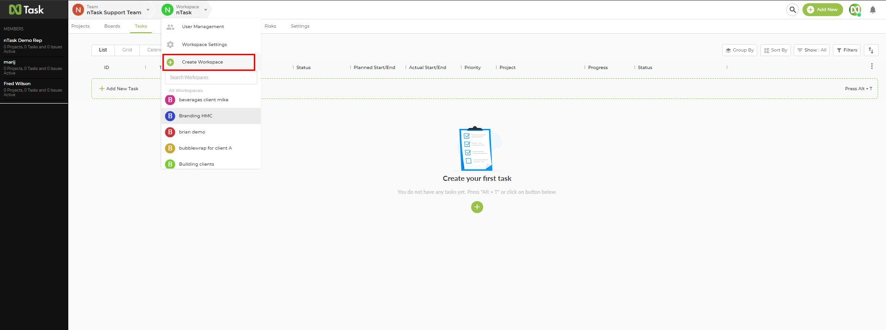Select the bubblewrap for client A workspace
Viewport: 886px width, 330px height.
tap(211, 148)
